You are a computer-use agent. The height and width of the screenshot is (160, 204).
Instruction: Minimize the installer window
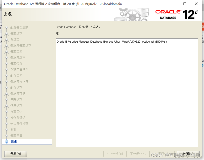(x=173, y=4)
